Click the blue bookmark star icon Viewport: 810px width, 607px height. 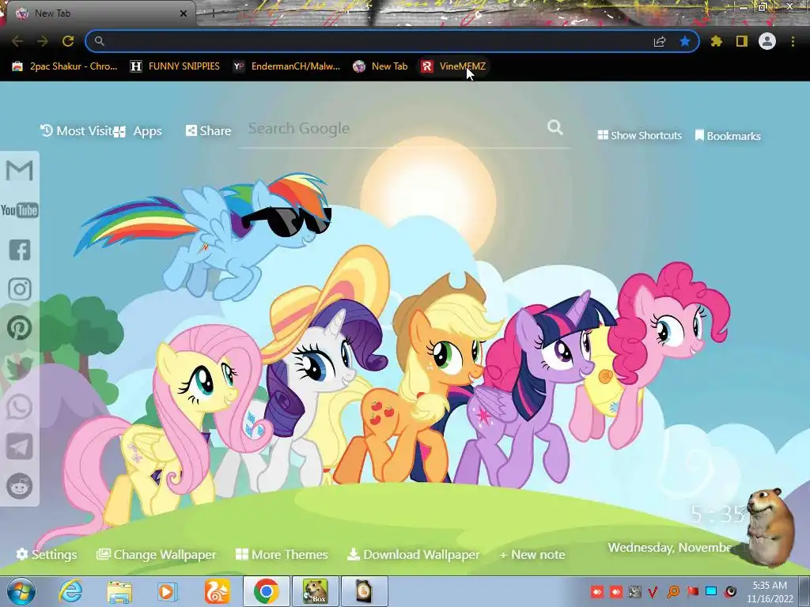point(685,41)
